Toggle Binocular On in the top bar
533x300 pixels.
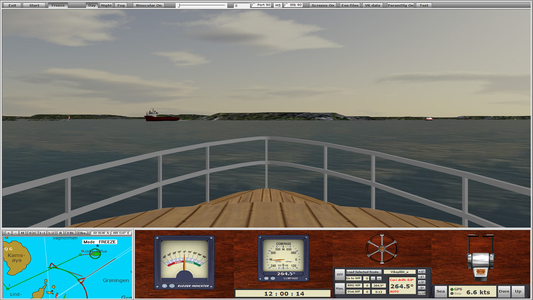149,5
